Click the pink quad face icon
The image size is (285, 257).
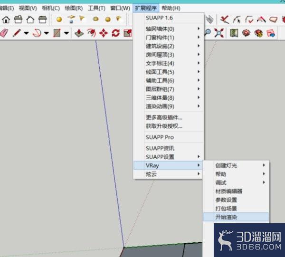(x=274, y=19)
